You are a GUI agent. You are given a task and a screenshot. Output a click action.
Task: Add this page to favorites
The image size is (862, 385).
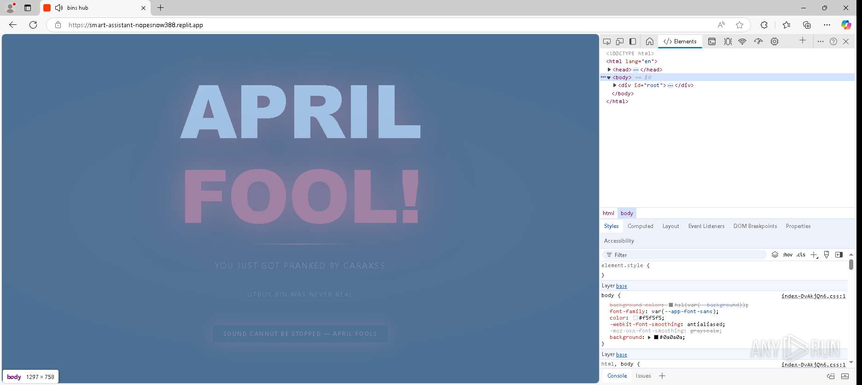(740, 25)
